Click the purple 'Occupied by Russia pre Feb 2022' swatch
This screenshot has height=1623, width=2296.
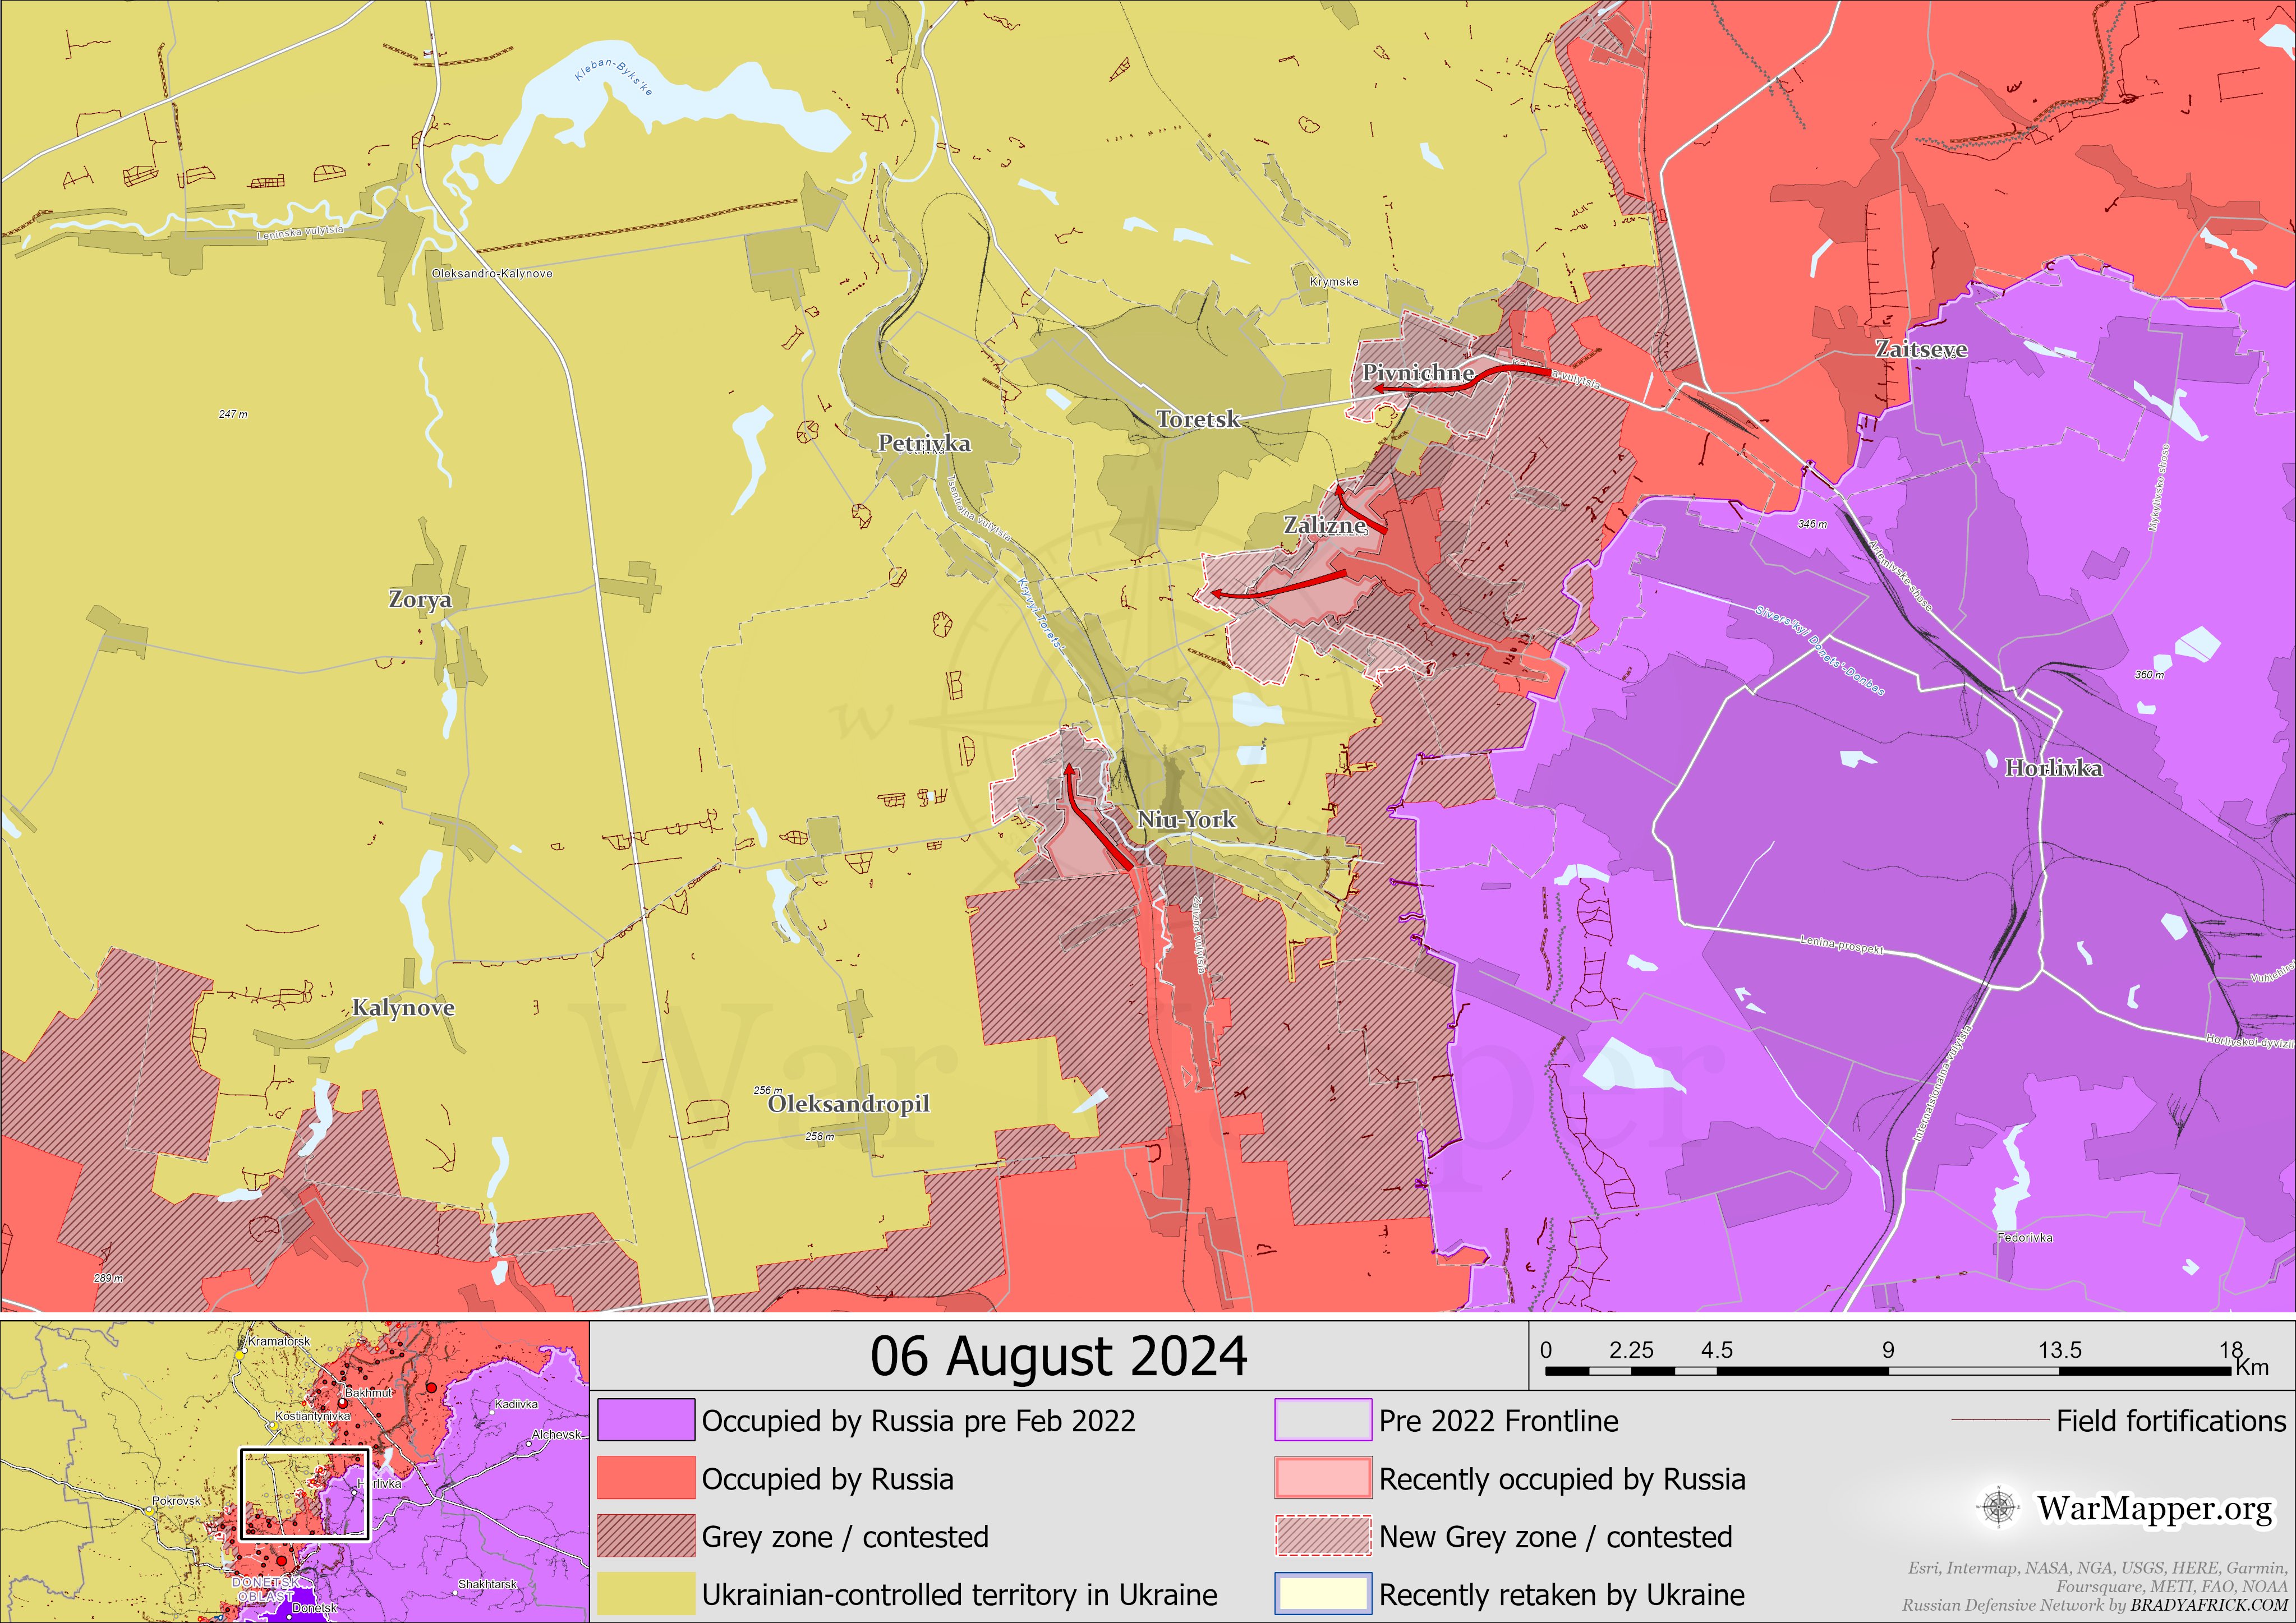[x=646, y=1420]
